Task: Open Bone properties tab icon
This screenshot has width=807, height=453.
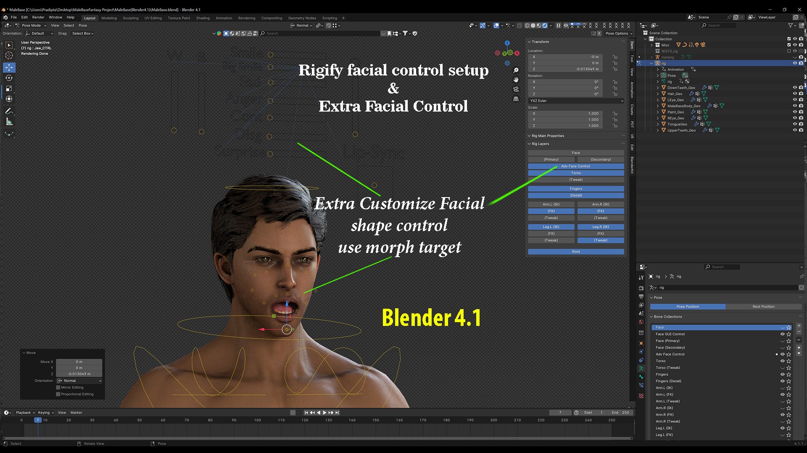Action: [x=641, y=377]
